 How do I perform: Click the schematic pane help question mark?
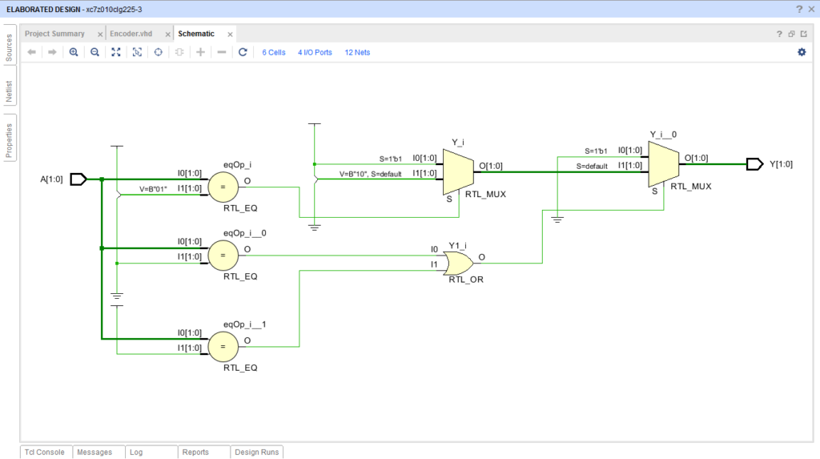pyautogui.click(x=779, y=34)
